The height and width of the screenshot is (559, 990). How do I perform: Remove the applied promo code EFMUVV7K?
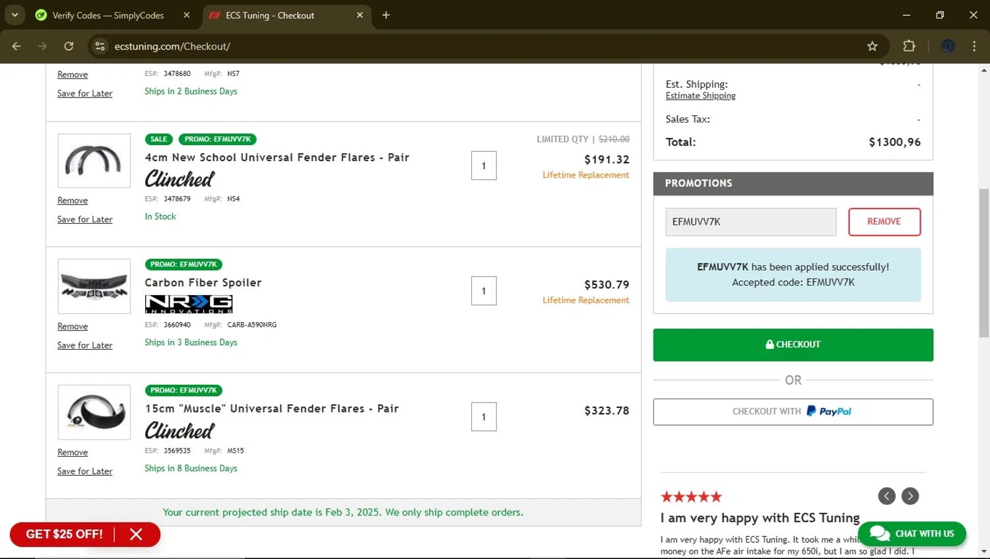click(884, 222)
